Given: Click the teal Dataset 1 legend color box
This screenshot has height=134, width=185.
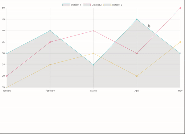Looking at the screenshot, I should point(66,5).
